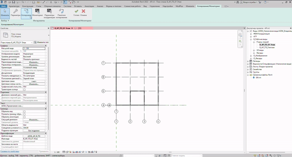Switch to Системы ribbon tab
Image resolution: width=292 pixels, height=157 pixels.
coord(68,6)
